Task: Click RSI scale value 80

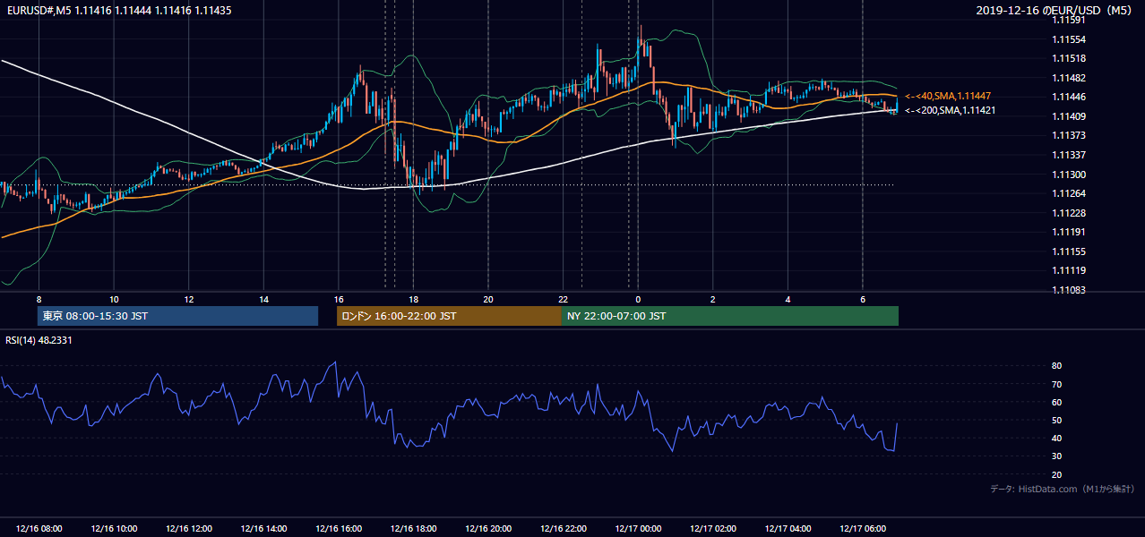Action: point(1057,366)
